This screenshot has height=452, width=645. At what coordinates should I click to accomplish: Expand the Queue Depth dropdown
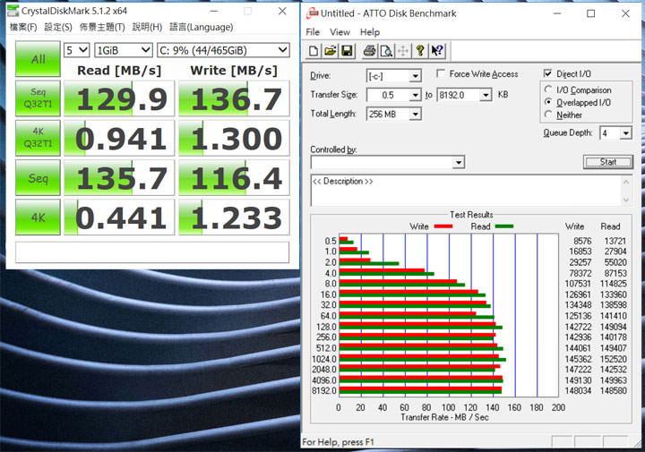(625, 133)
